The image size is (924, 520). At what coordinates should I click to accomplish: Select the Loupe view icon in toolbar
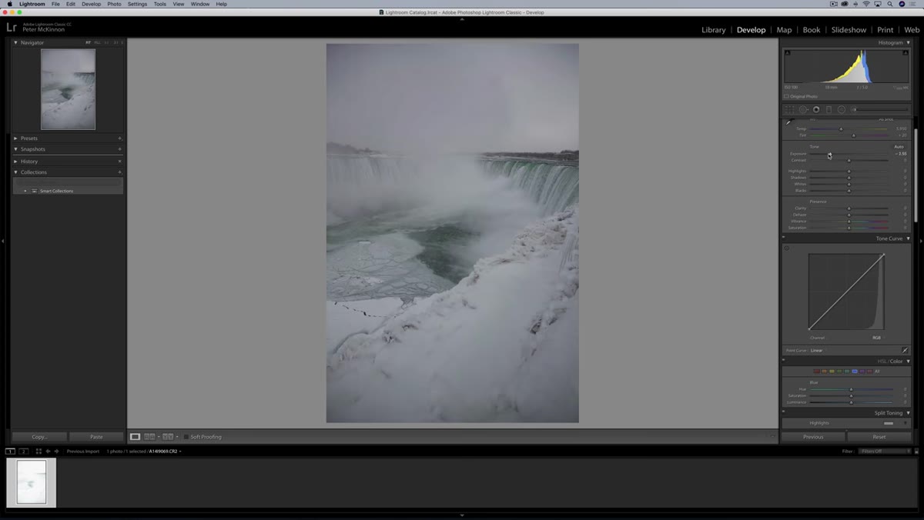[x=136, y=437]
